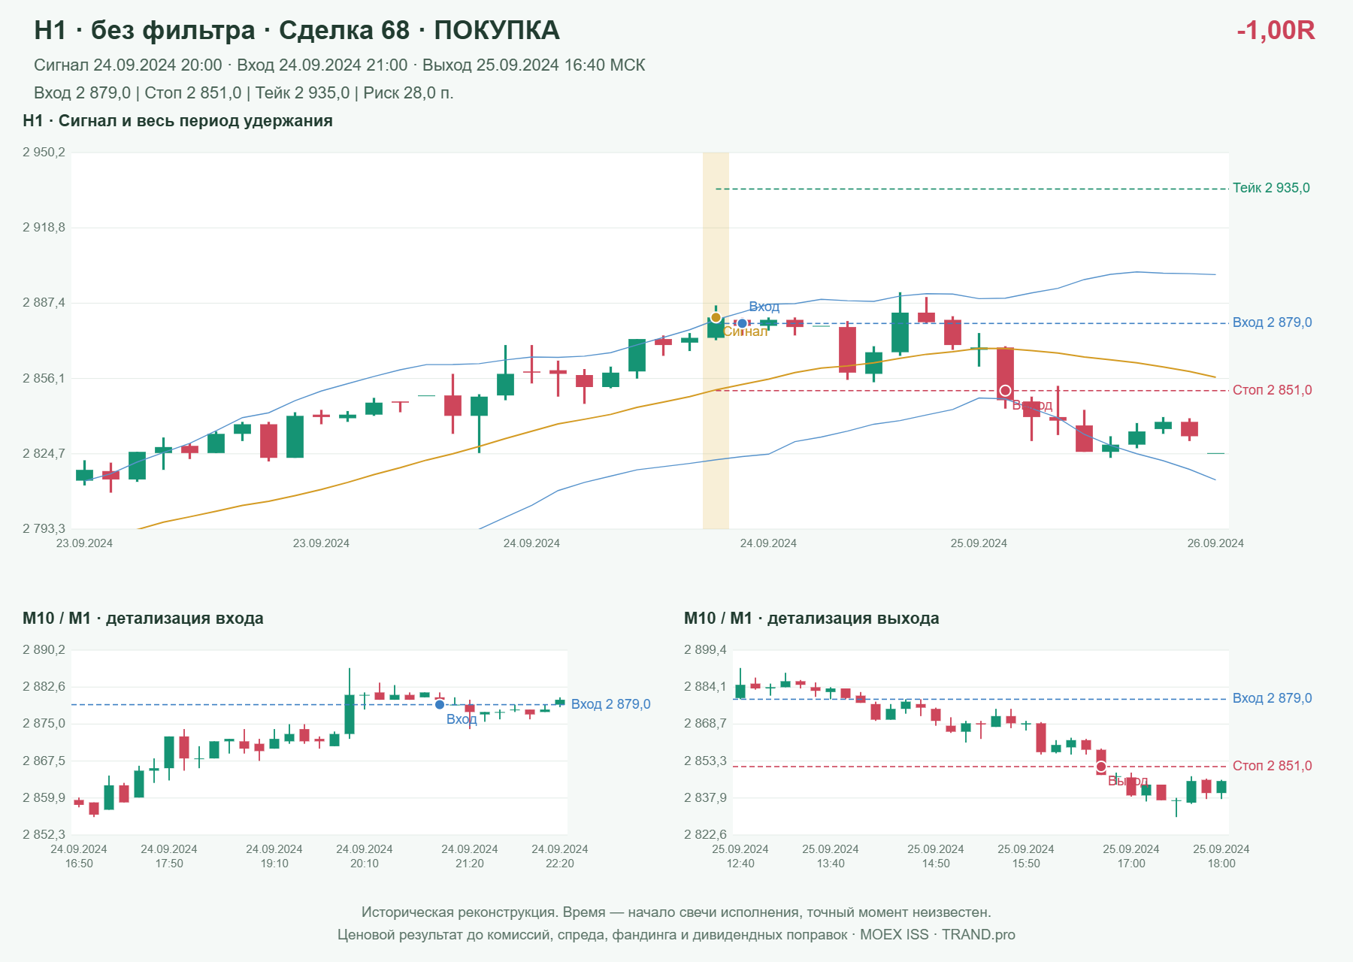Click the 2 852,3 value on entry chart axis
Image resolution: width=1353 pixels, height=962 pixels.
[44, 835]
